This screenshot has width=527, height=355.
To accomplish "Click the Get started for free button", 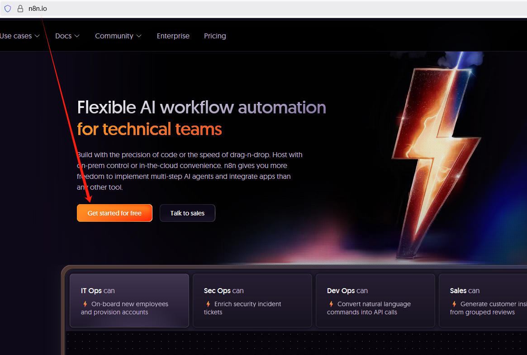I will [114, 213].
